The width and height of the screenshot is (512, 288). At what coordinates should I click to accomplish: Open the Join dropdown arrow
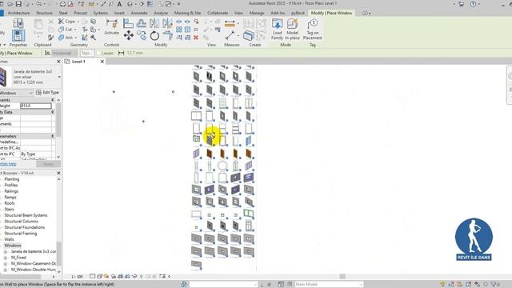coord(76,38)
